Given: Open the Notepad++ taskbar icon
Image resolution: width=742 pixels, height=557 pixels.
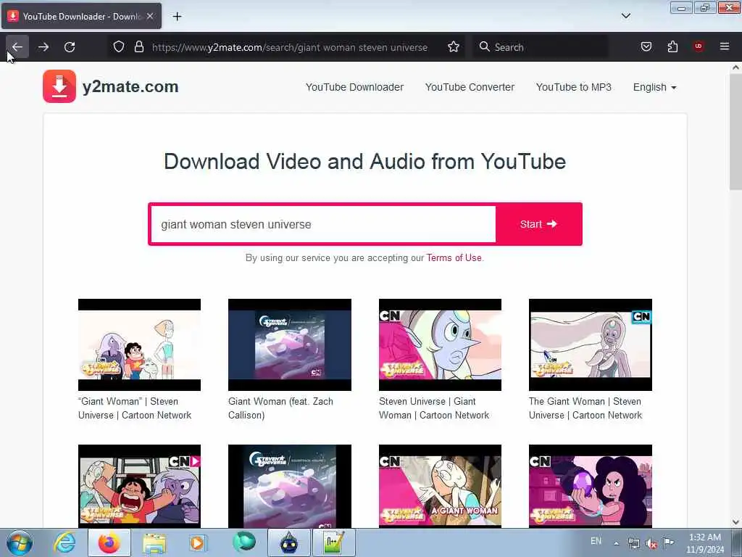Looking at the screenshot, I should (x=333, y=542).
